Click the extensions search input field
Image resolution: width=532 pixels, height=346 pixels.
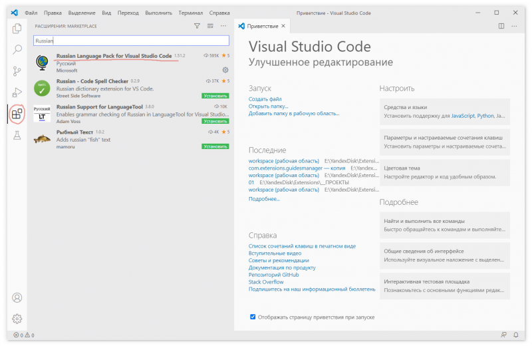click(x=131, y=41)
